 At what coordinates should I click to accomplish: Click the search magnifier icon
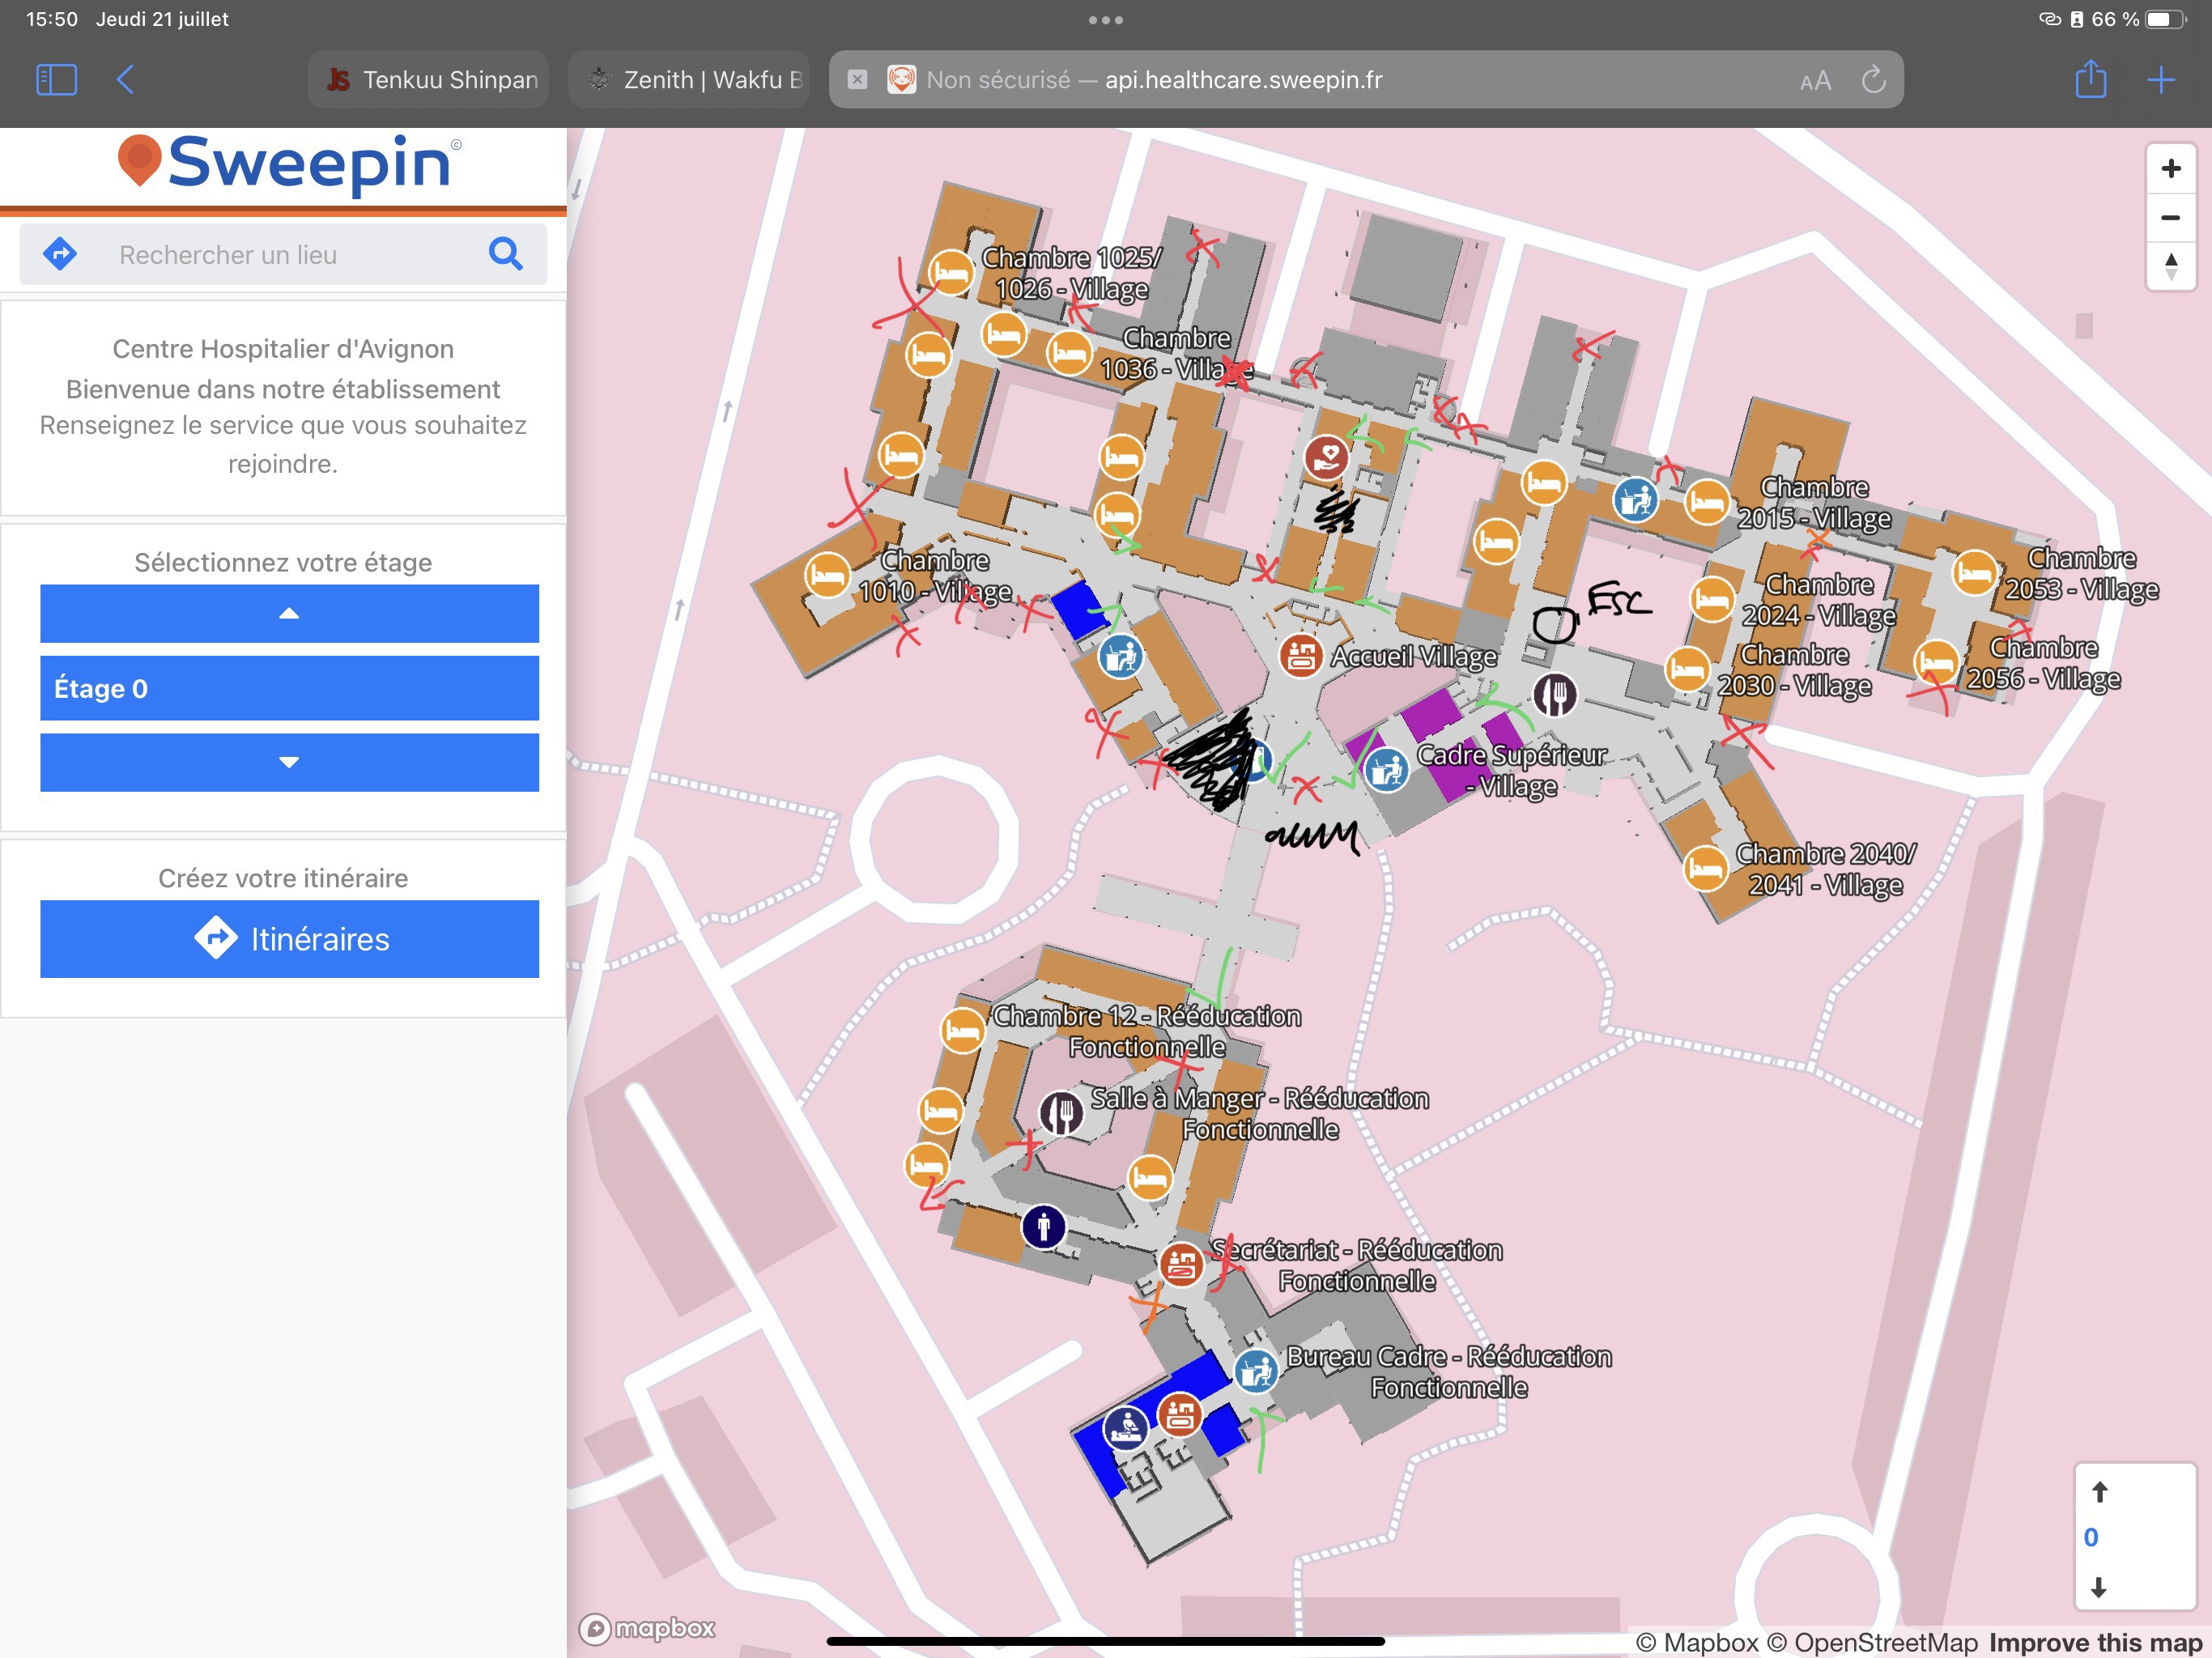point(506,254)
